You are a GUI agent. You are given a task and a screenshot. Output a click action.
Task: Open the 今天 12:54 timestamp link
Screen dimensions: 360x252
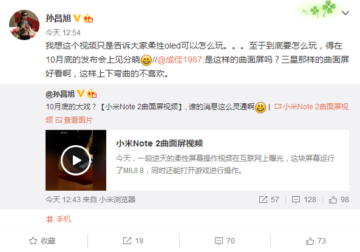point(63,33)
